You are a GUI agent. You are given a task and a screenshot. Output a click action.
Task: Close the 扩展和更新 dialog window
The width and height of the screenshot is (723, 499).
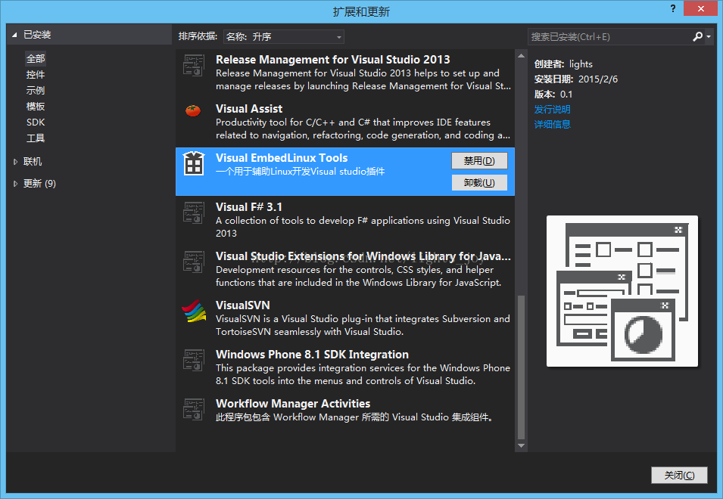pos(700,9)
